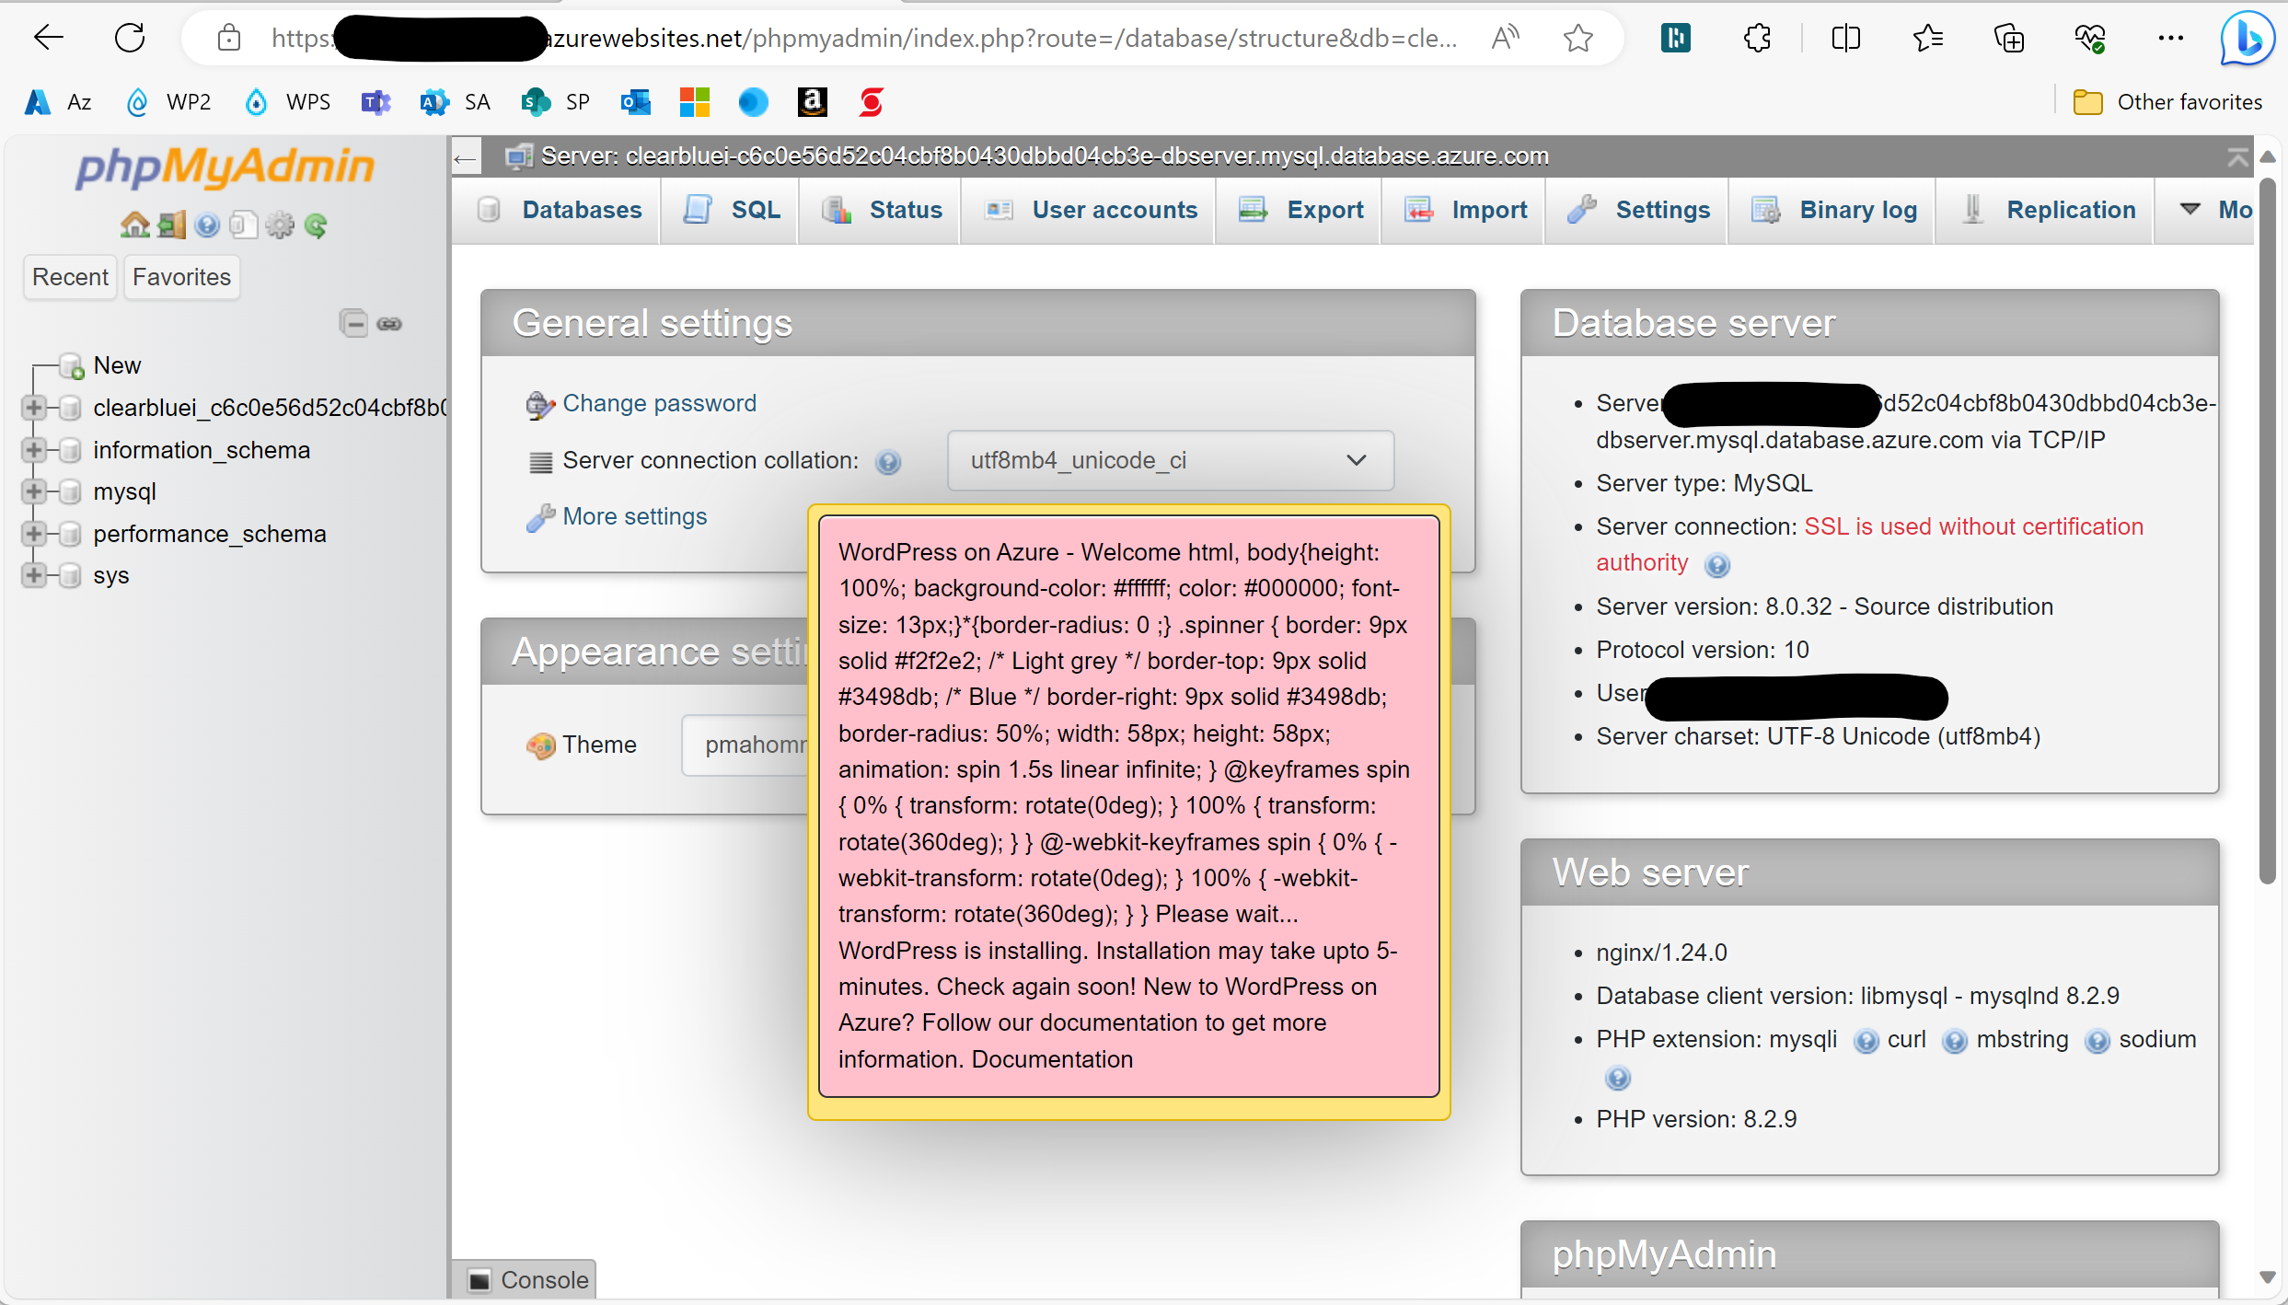This screenshot has height=1305, width=2288.
Task: Open help icon next to mbstring extension
Action: point(2097,1041)
